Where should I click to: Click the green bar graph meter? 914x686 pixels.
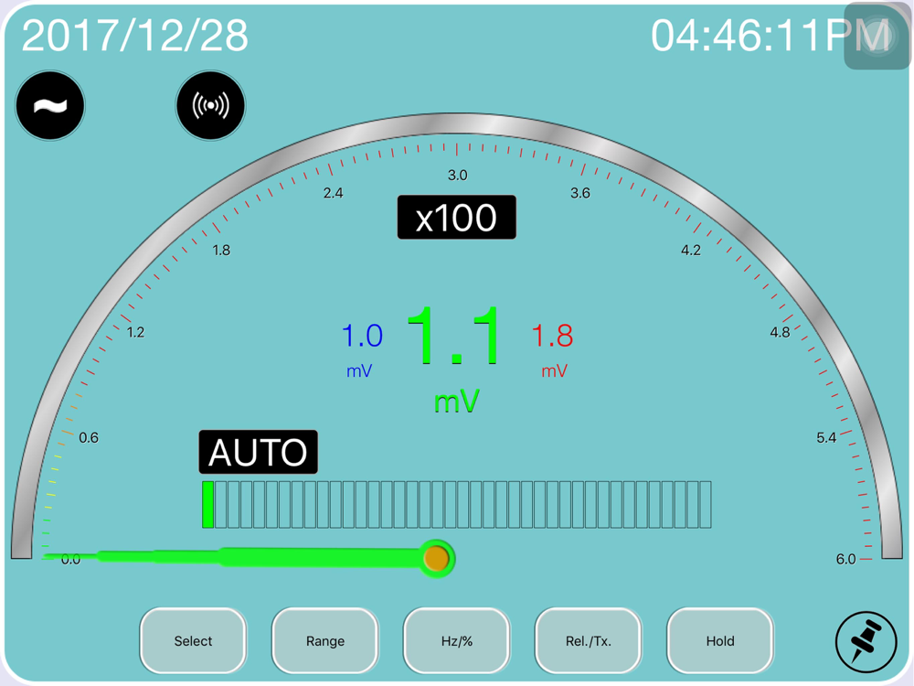pos(456,505)
